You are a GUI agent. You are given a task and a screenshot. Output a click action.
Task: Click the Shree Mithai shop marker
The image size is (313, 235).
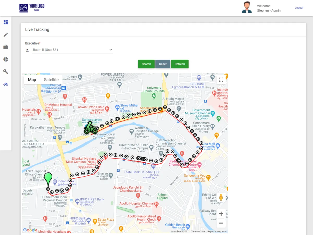117,107
